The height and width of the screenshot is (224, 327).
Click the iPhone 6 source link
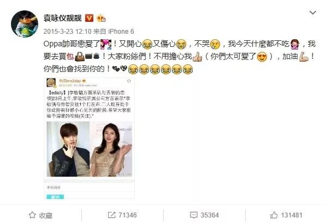[x=121, y=32]
